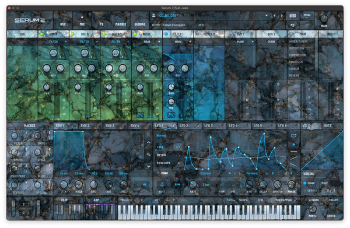Screen dimensions: 350x228
Task: Click the save preset disk icon
Action: pyautogui.click(x=153, y=15)
